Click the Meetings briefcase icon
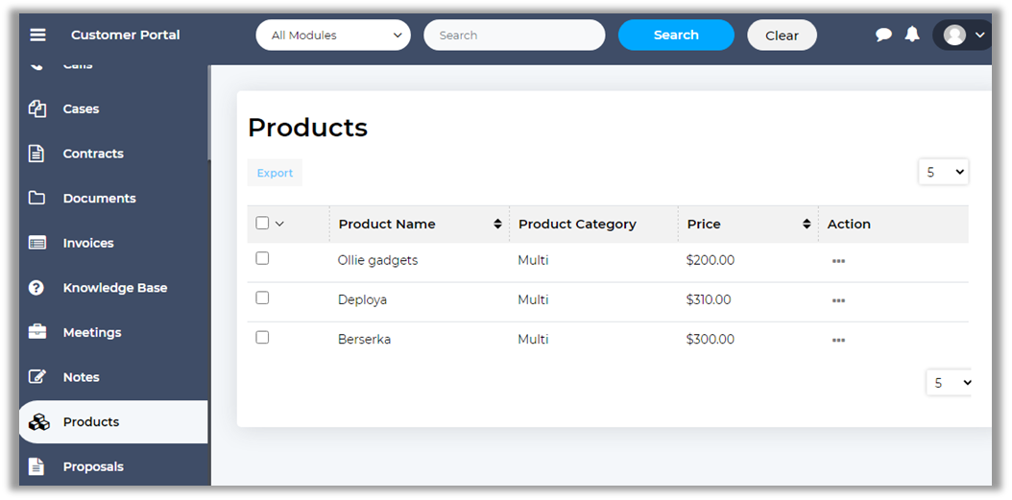Image resolution: width=1012 pixels, height=500 pixels. [37, 333]
